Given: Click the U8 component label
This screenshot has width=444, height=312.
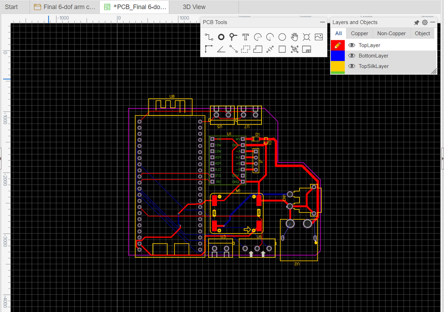Looking at the screenshot, I should tap(172, 96).
